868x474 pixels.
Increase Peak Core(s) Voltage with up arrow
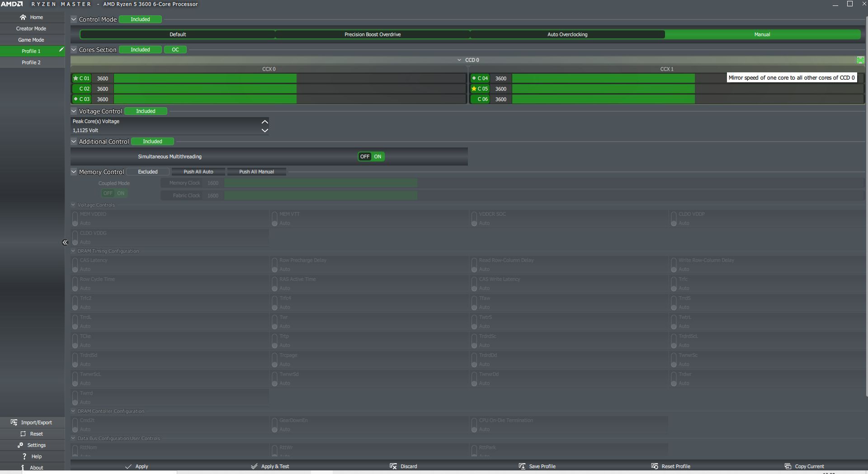265,122
